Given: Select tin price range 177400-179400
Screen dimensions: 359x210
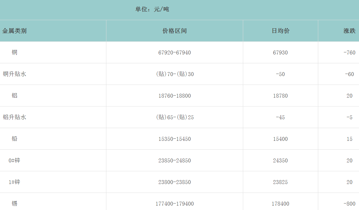Looking at the screenshot, I should point(175,204).
